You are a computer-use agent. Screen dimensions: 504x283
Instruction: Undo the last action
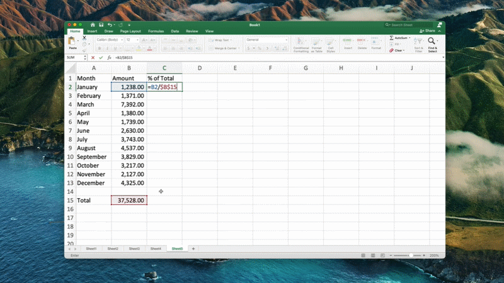point(110,25)
